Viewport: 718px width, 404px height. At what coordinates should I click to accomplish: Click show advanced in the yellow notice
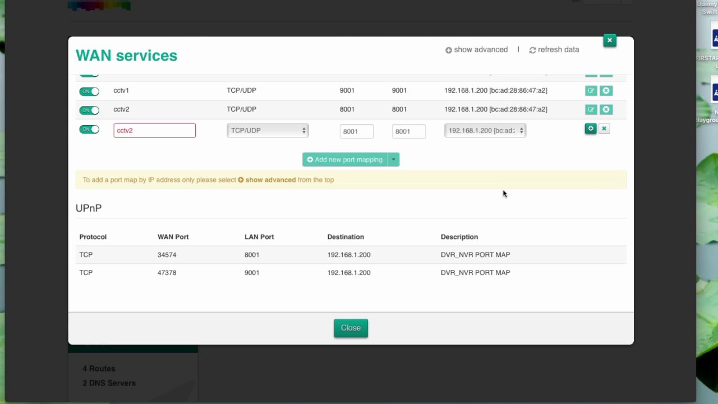(x=266, y=180)
